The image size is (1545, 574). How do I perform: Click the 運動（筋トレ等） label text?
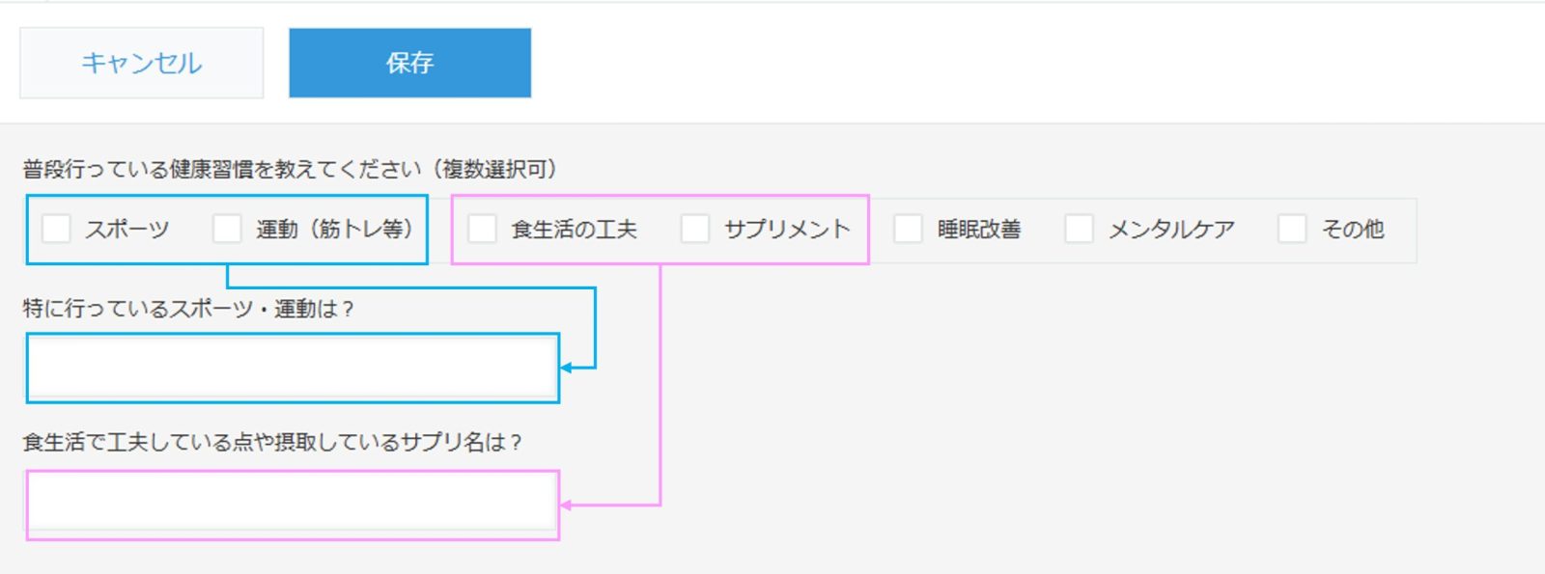point(334,230)
